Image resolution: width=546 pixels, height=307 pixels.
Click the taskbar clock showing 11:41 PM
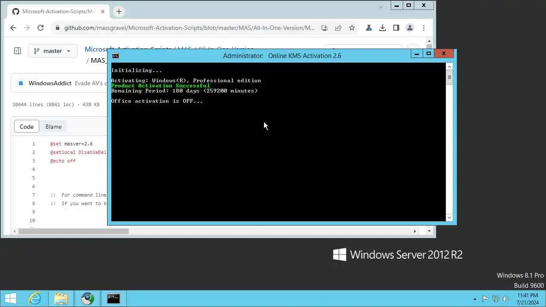coord(527,298)
